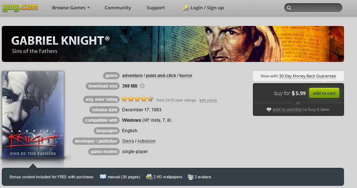Add the game to cart
Image resolution: width=357 pixels, height=188 pixels.
click(324, 93)
